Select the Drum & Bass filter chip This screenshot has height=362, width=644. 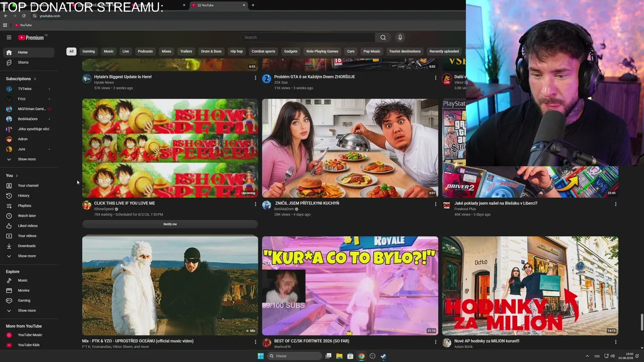[x=211, y=51]
